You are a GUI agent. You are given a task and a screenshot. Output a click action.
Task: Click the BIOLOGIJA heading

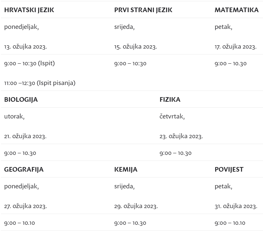pos(21,100)
